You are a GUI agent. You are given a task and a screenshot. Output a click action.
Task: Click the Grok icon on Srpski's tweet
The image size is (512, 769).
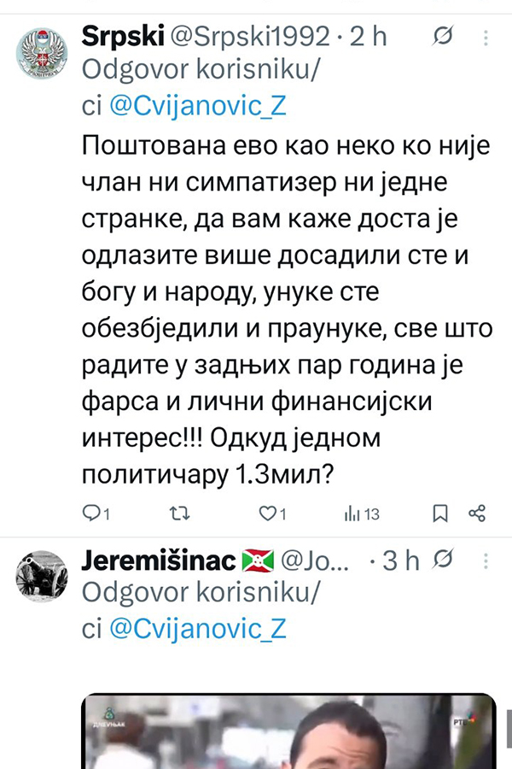[443, 37]
